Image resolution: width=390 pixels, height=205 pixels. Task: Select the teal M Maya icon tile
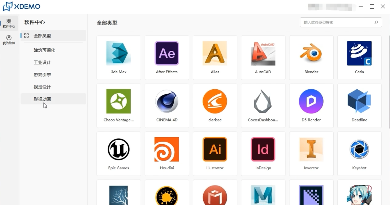coord(263,193)
